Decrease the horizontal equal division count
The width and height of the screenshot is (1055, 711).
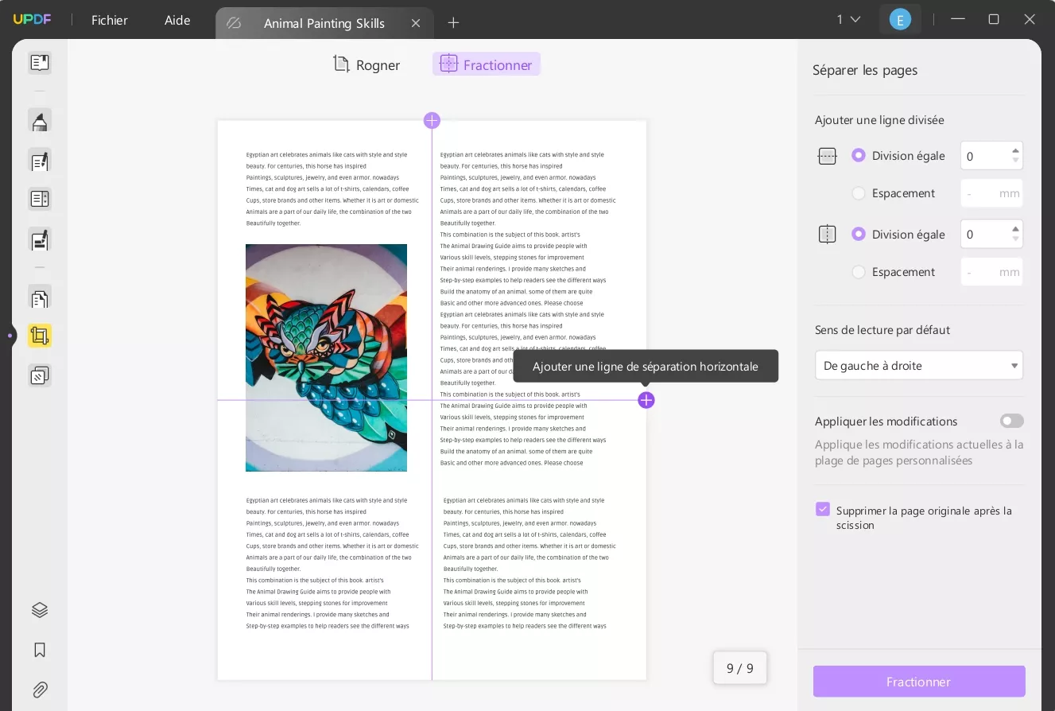pos(1015,161)
